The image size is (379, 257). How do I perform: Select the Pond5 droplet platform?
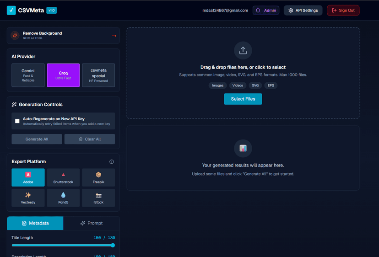click(63, 198)
